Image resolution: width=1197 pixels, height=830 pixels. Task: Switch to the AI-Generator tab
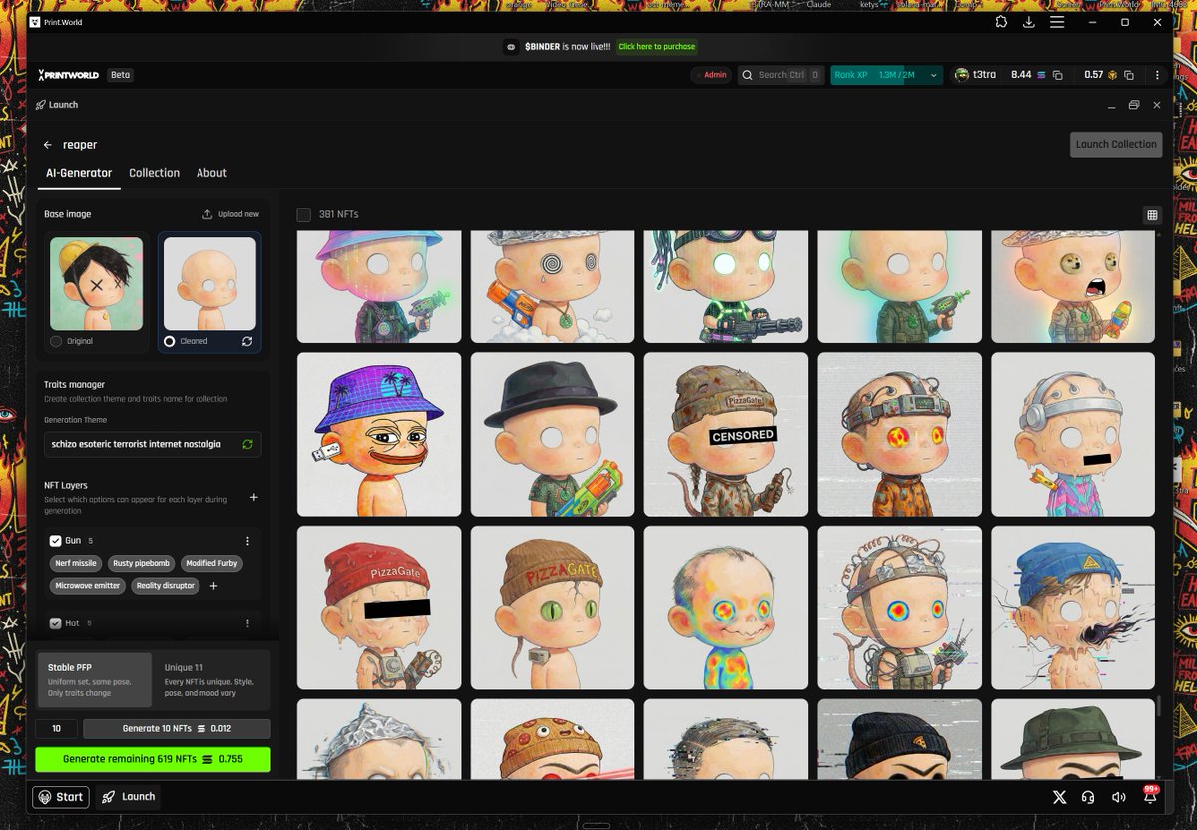[x=79, y=173]
